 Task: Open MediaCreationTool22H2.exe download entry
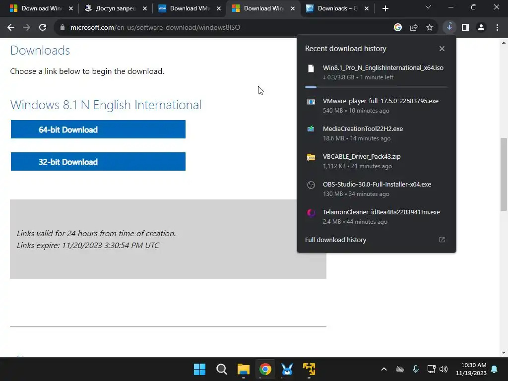point(377,133)
